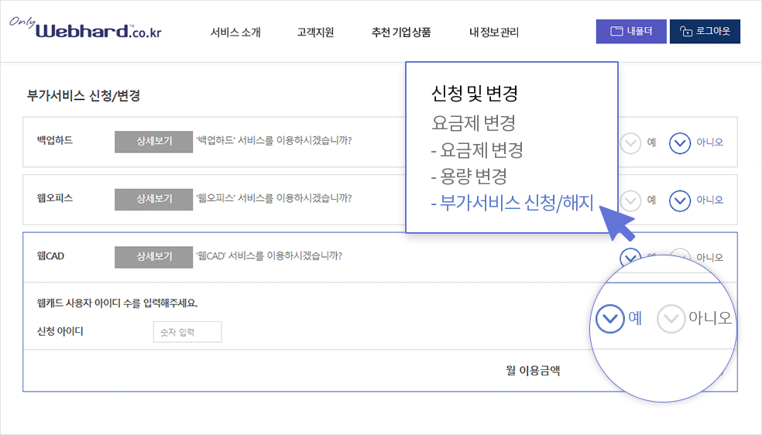The image size is (762, 435).
Task: Click the 부가서비스 신청/변경 page heading
Action: point(84,96)
